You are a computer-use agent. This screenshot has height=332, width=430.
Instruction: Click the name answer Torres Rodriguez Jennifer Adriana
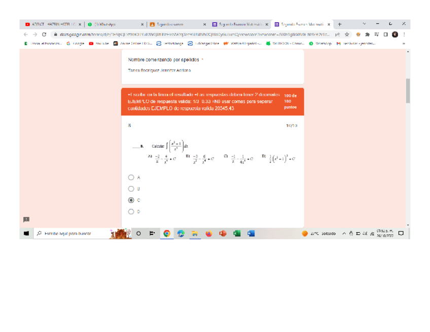[159, 70]
